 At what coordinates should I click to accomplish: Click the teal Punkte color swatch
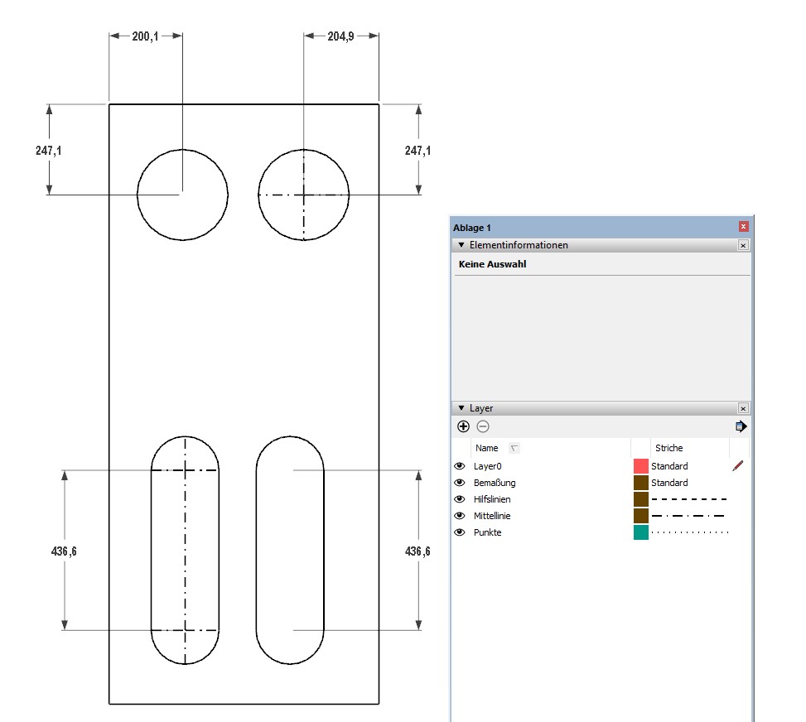(x=640, y=532)
